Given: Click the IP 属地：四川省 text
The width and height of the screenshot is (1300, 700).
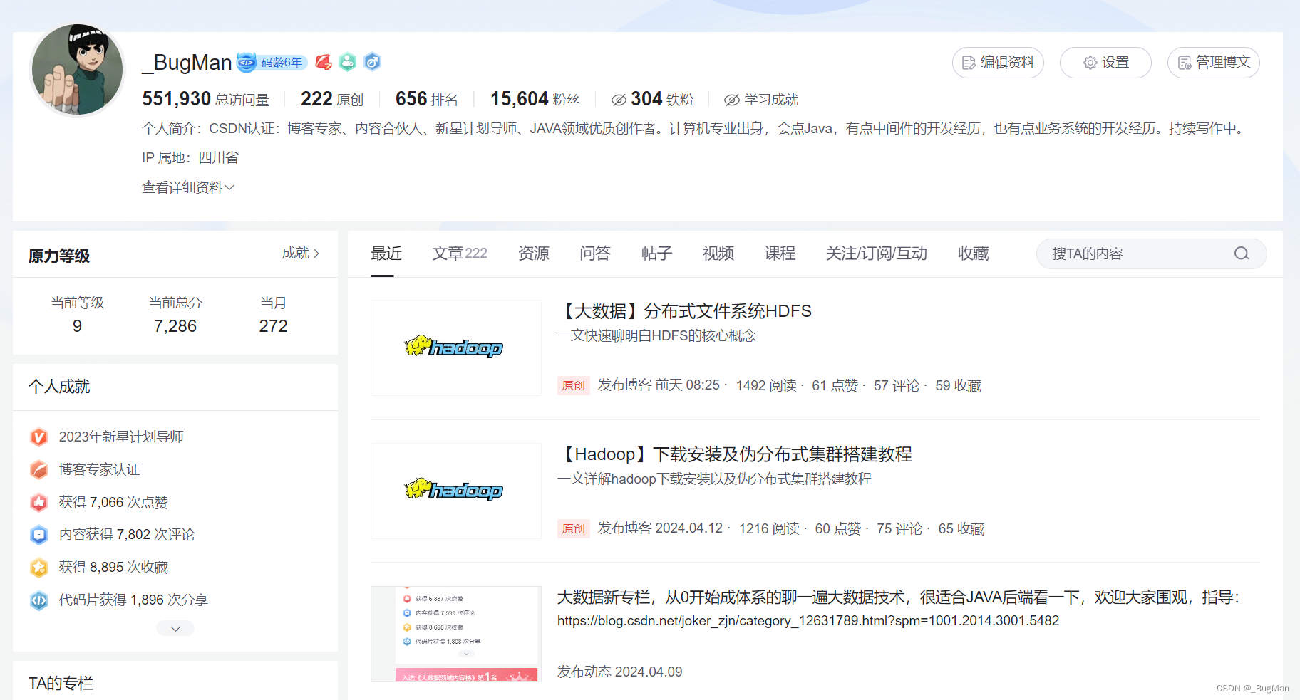Looking at the screenshot, I should tap(190, 157).
